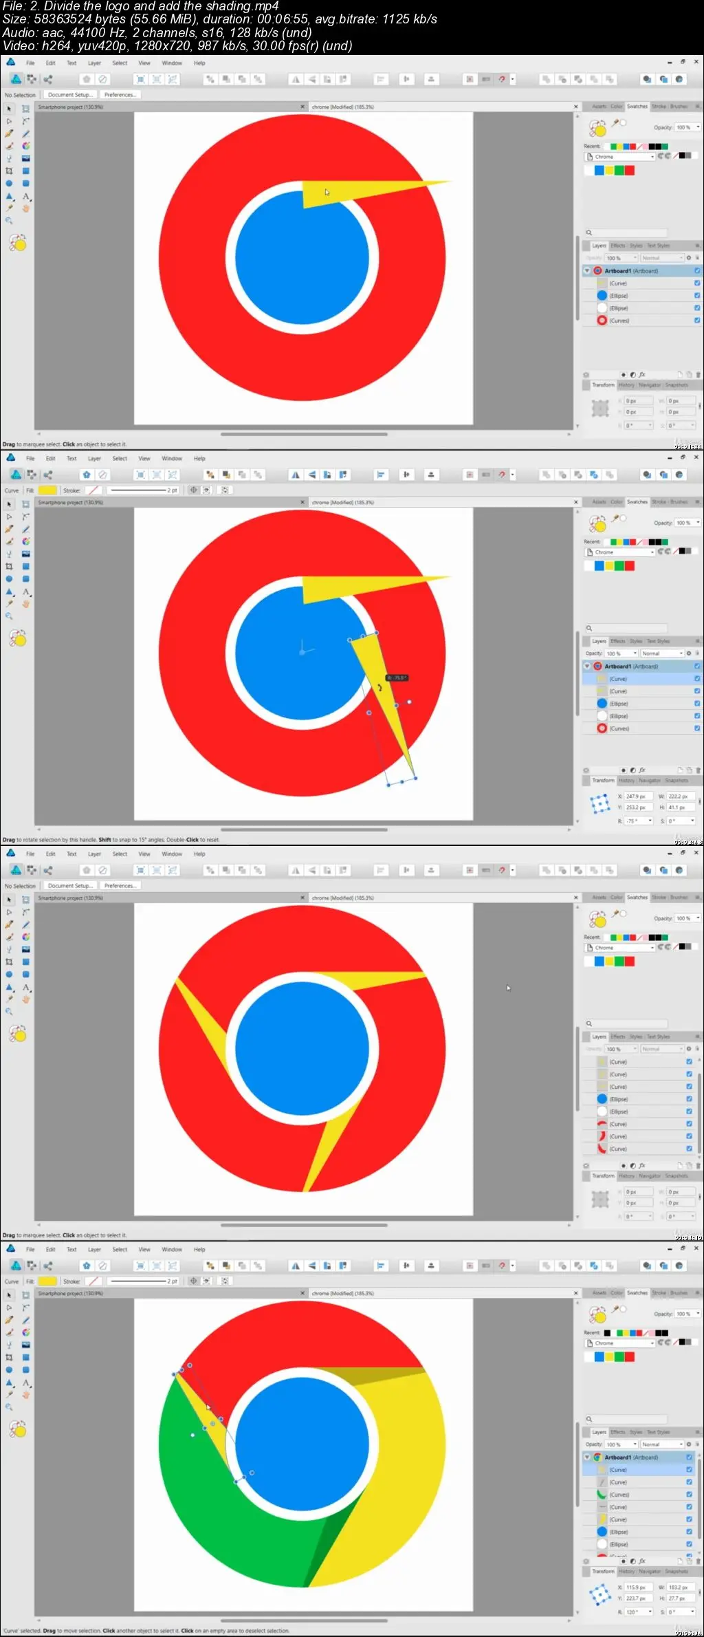This screenshot has height=1637, width=704.
Task: Open snapping options arrow in fourth frame toolbar
Action: pos(513,1266)
